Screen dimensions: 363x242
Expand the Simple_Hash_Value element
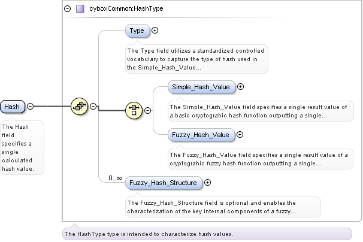[x=241, y=87]
